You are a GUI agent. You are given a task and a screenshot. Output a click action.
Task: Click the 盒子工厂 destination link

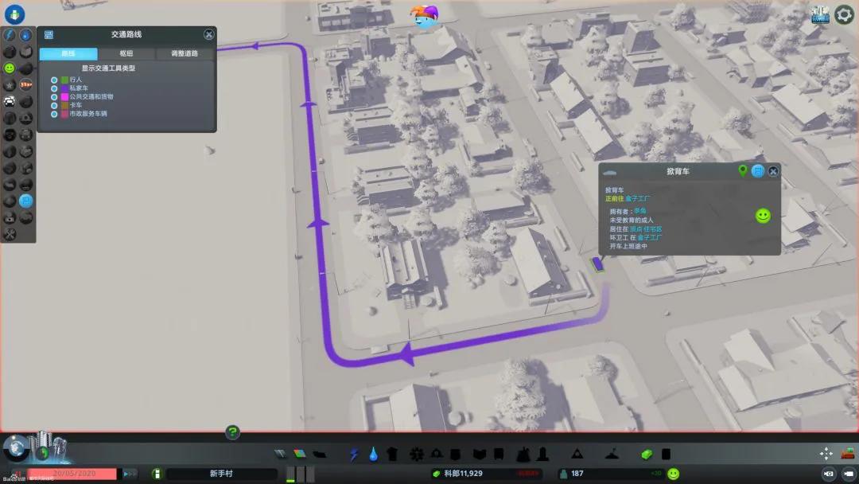(638, 198)
